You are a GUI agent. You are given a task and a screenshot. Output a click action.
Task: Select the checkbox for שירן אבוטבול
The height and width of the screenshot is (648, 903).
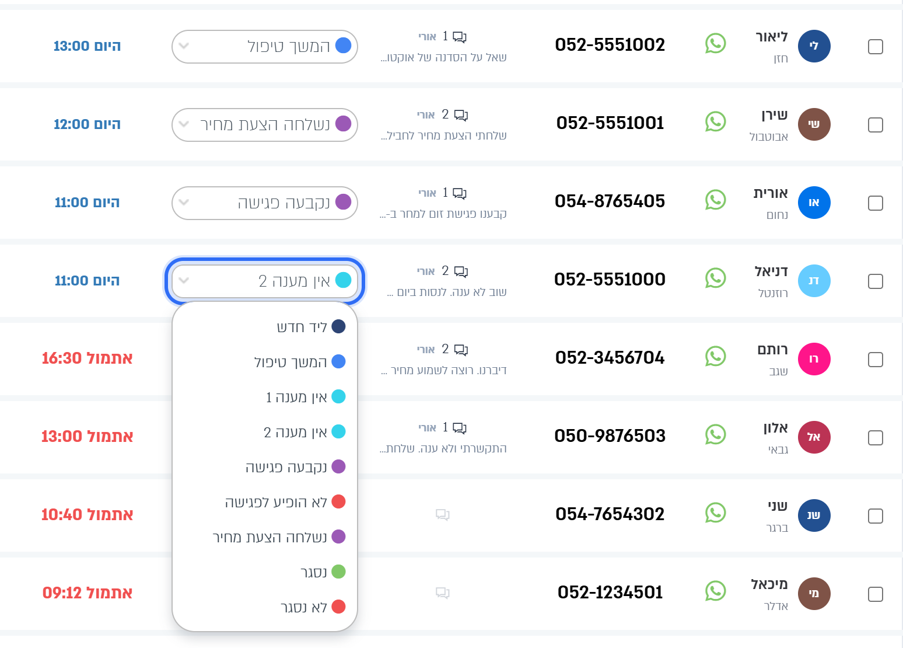click(x=876, y=125)
